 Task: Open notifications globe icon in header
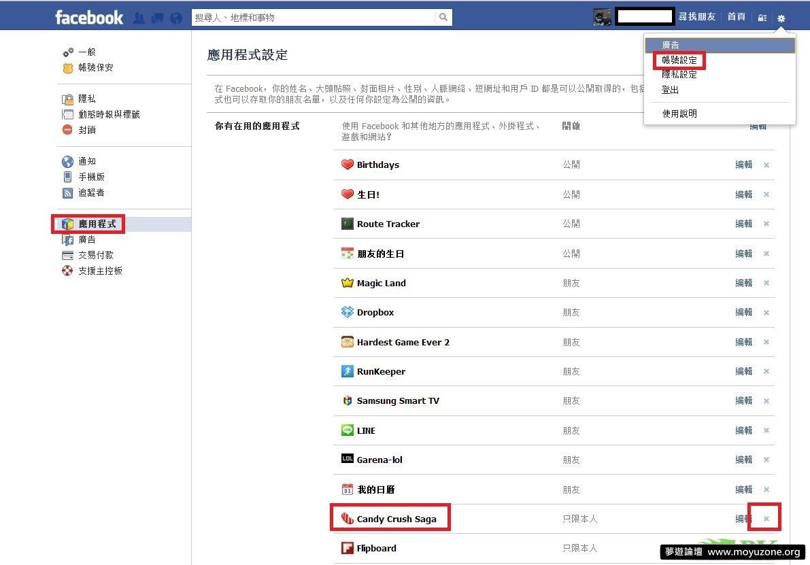tap(176, 18)
